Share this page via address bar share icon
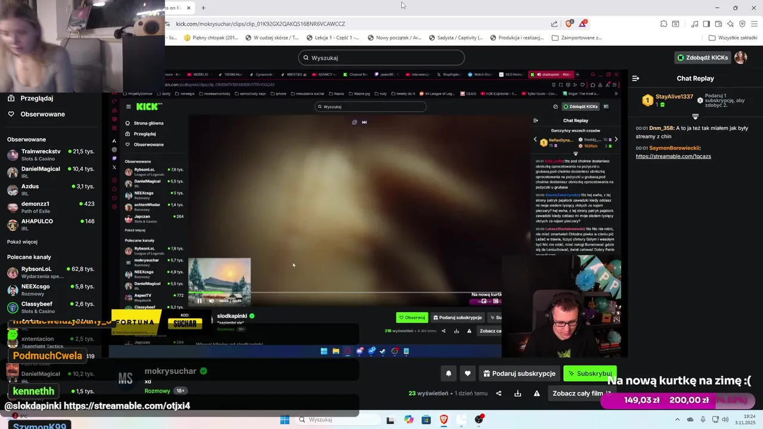763x429 pixels. [x=554, y=24]
